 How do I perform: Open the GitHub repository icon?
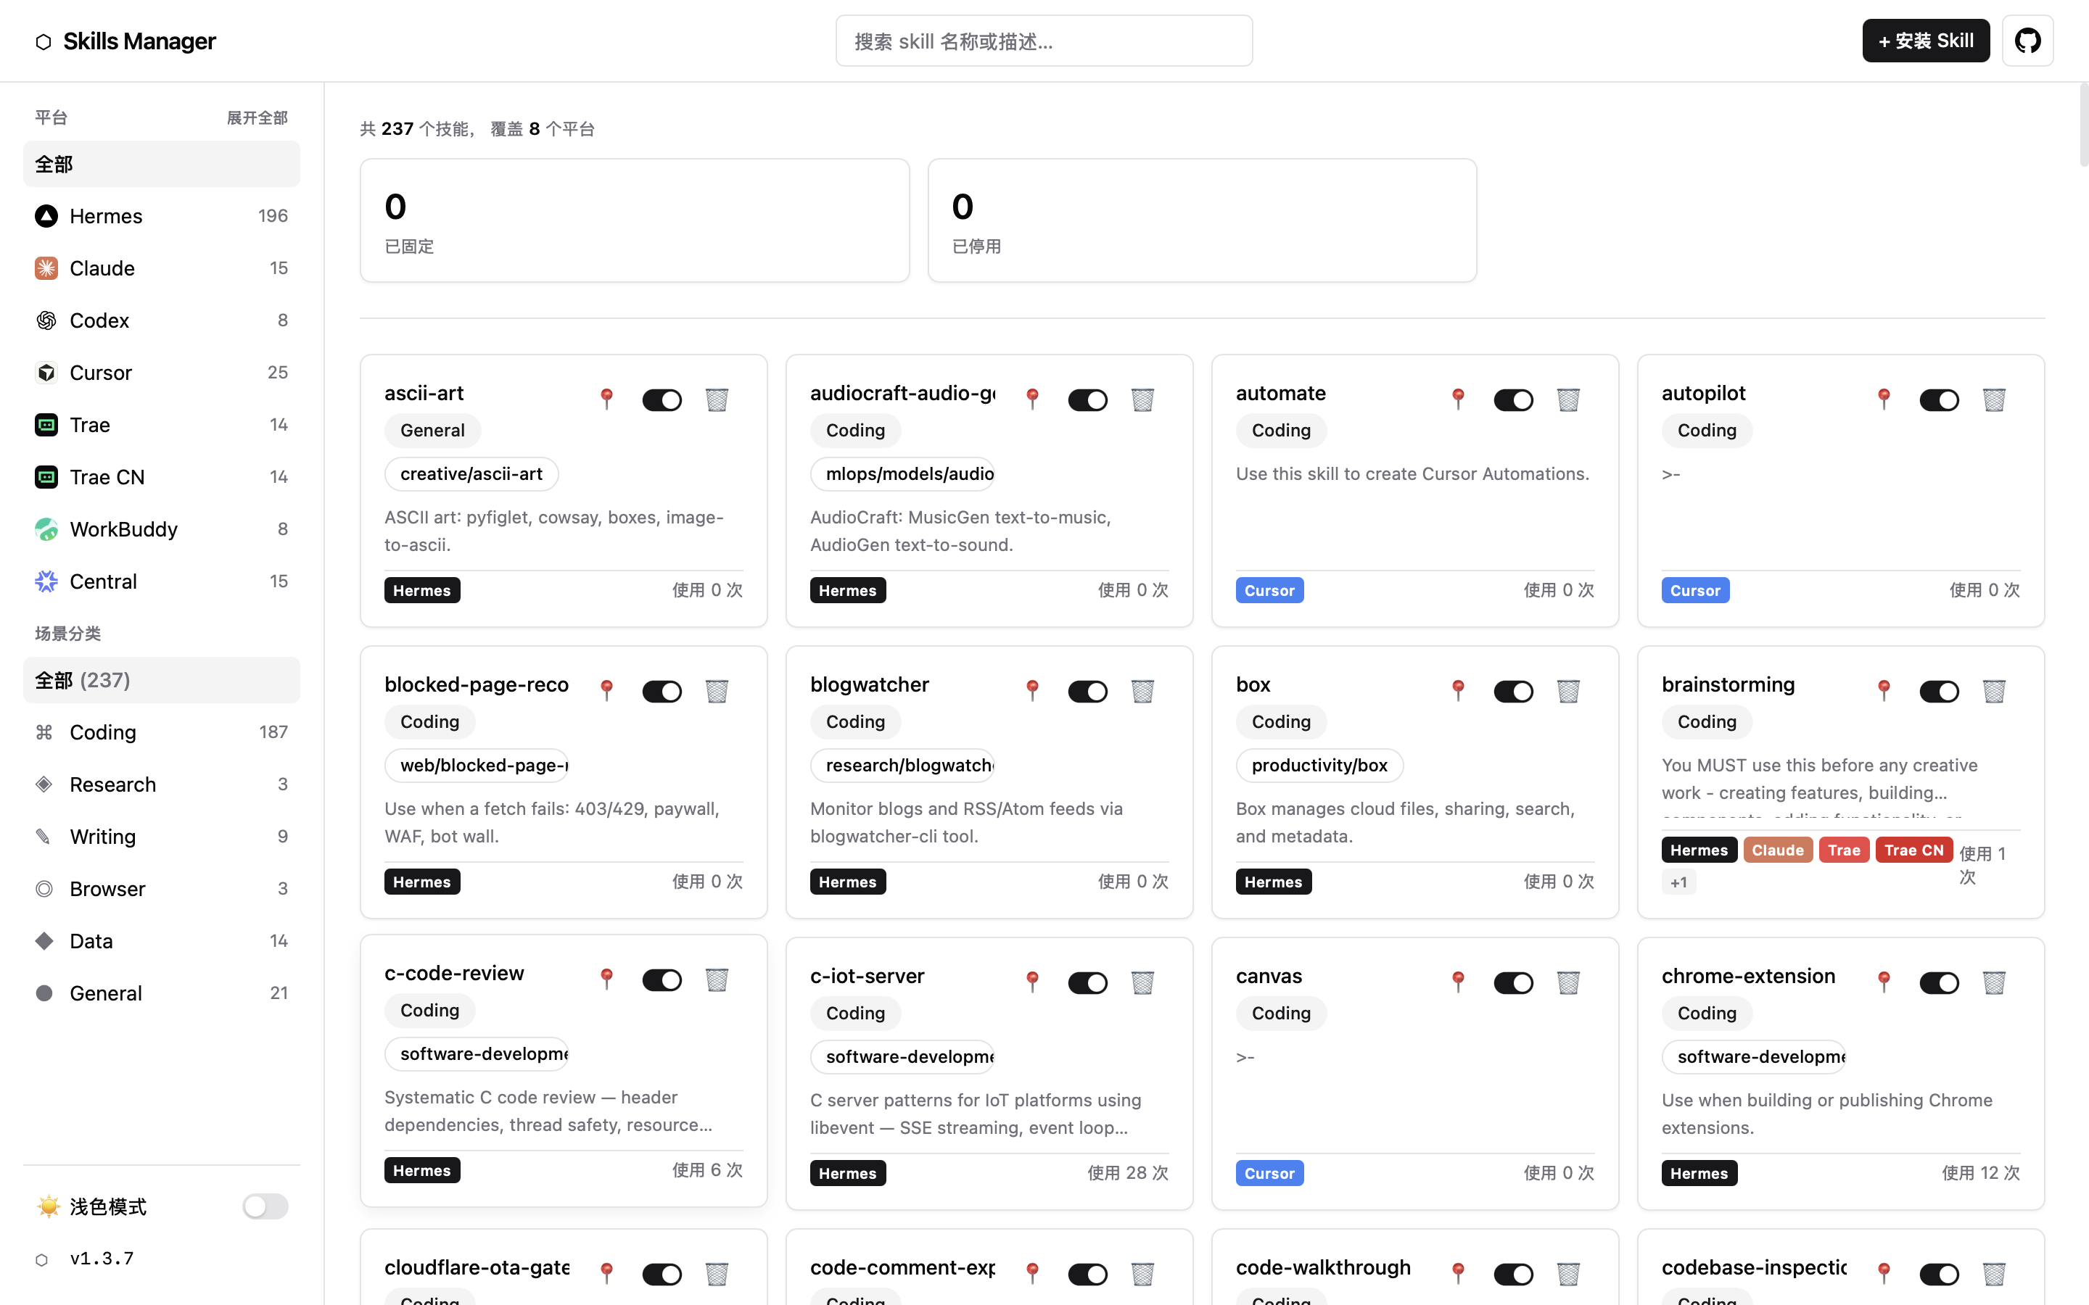coord(2027,41)
